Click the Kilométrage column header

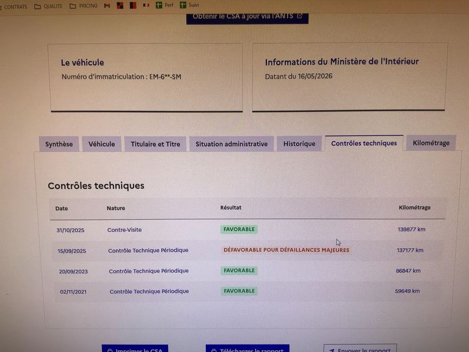point(414,208)
